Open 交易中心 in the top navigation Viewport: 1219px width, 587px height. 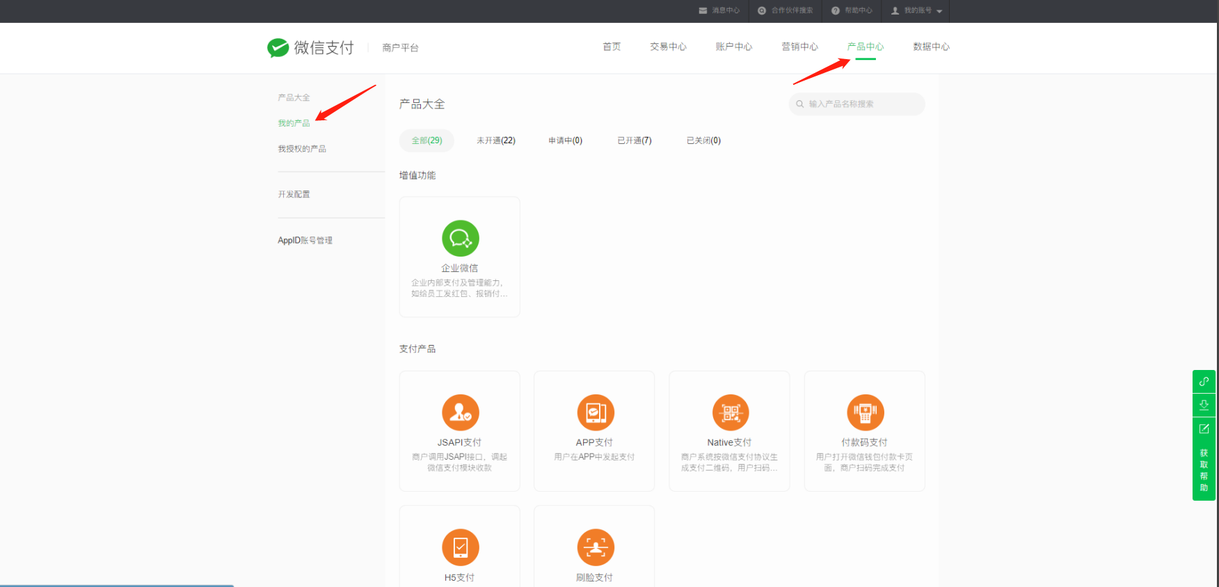point(668,47)
